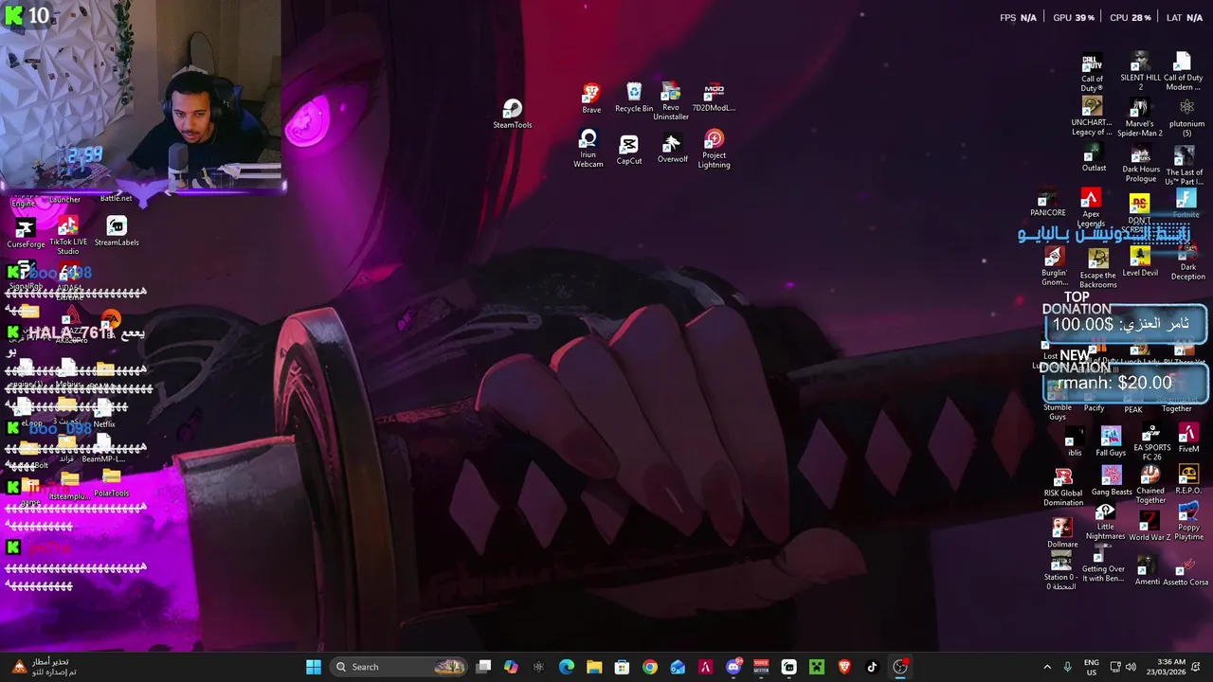
Task: Launch Apex Legends from the desktop
Action: pyautogui.click(x=1091, y=207)
